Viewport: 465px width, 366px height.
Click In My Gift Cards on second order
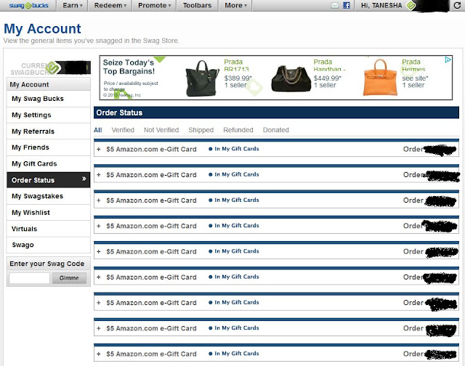[x=234, y=174]
